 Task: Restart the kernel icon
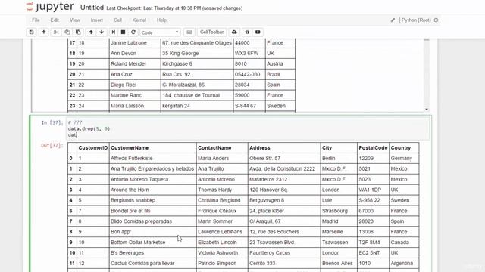point(133,32)
